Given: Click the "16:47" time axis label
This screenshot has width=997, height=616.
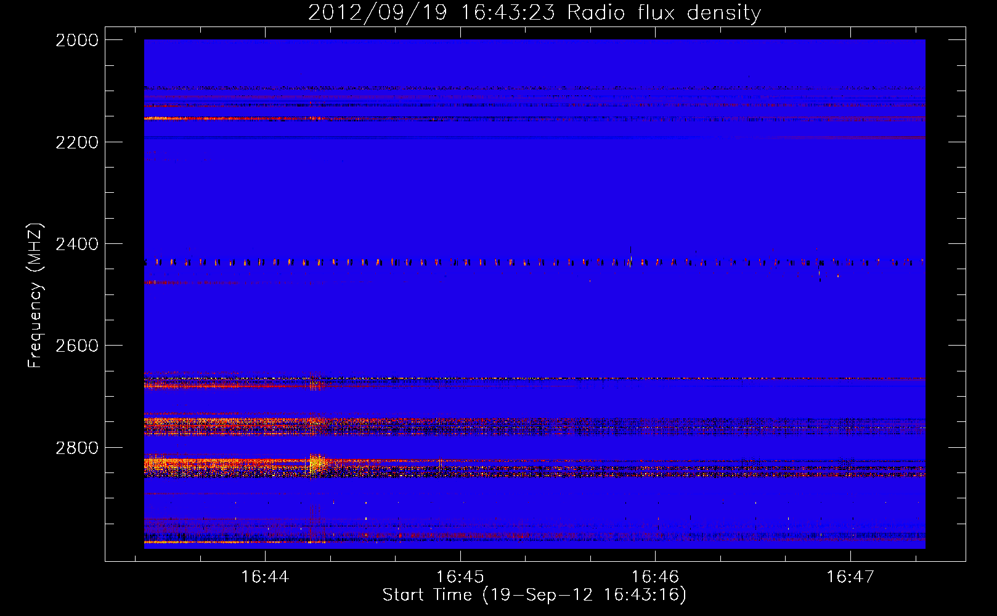Looking at the screenshot, I should click(850, 577).
